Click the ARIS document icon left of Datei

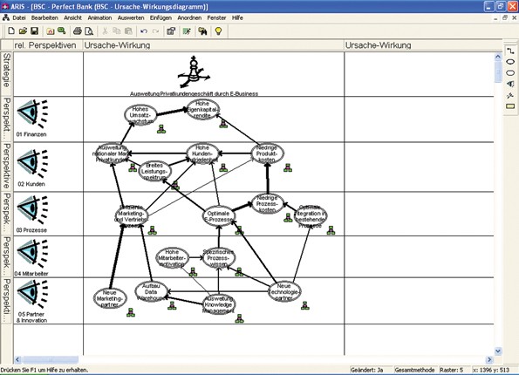[x=6, y=17]
